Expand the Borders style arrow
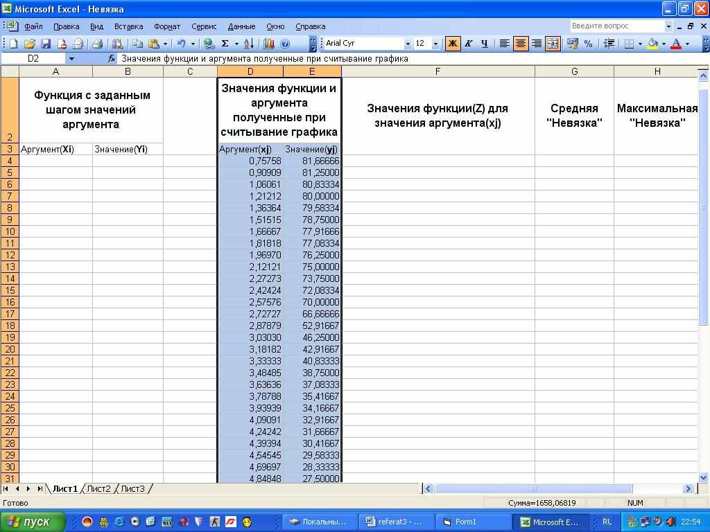The height and width of the screenshot is (532, 710). [640, 44]
